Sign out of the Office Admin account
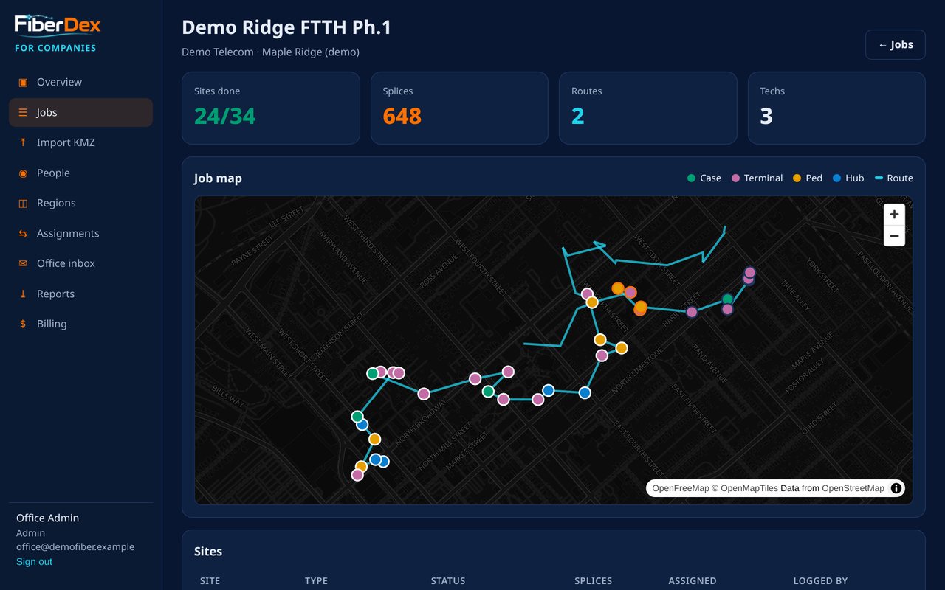This screenshot has height=590, width=945. coord(34,562)
